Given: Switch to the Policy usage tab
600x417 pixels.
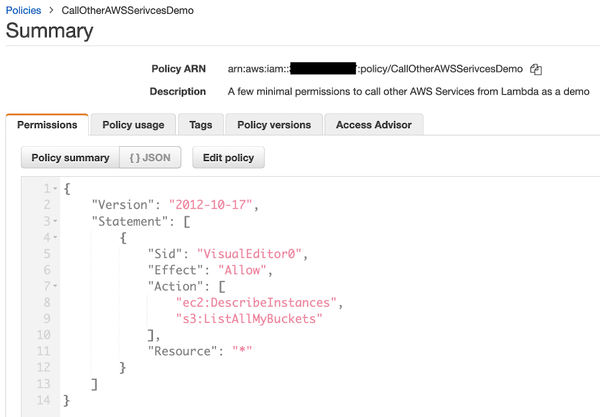Looking at the screenshot, I should click(x=133, y=125).
